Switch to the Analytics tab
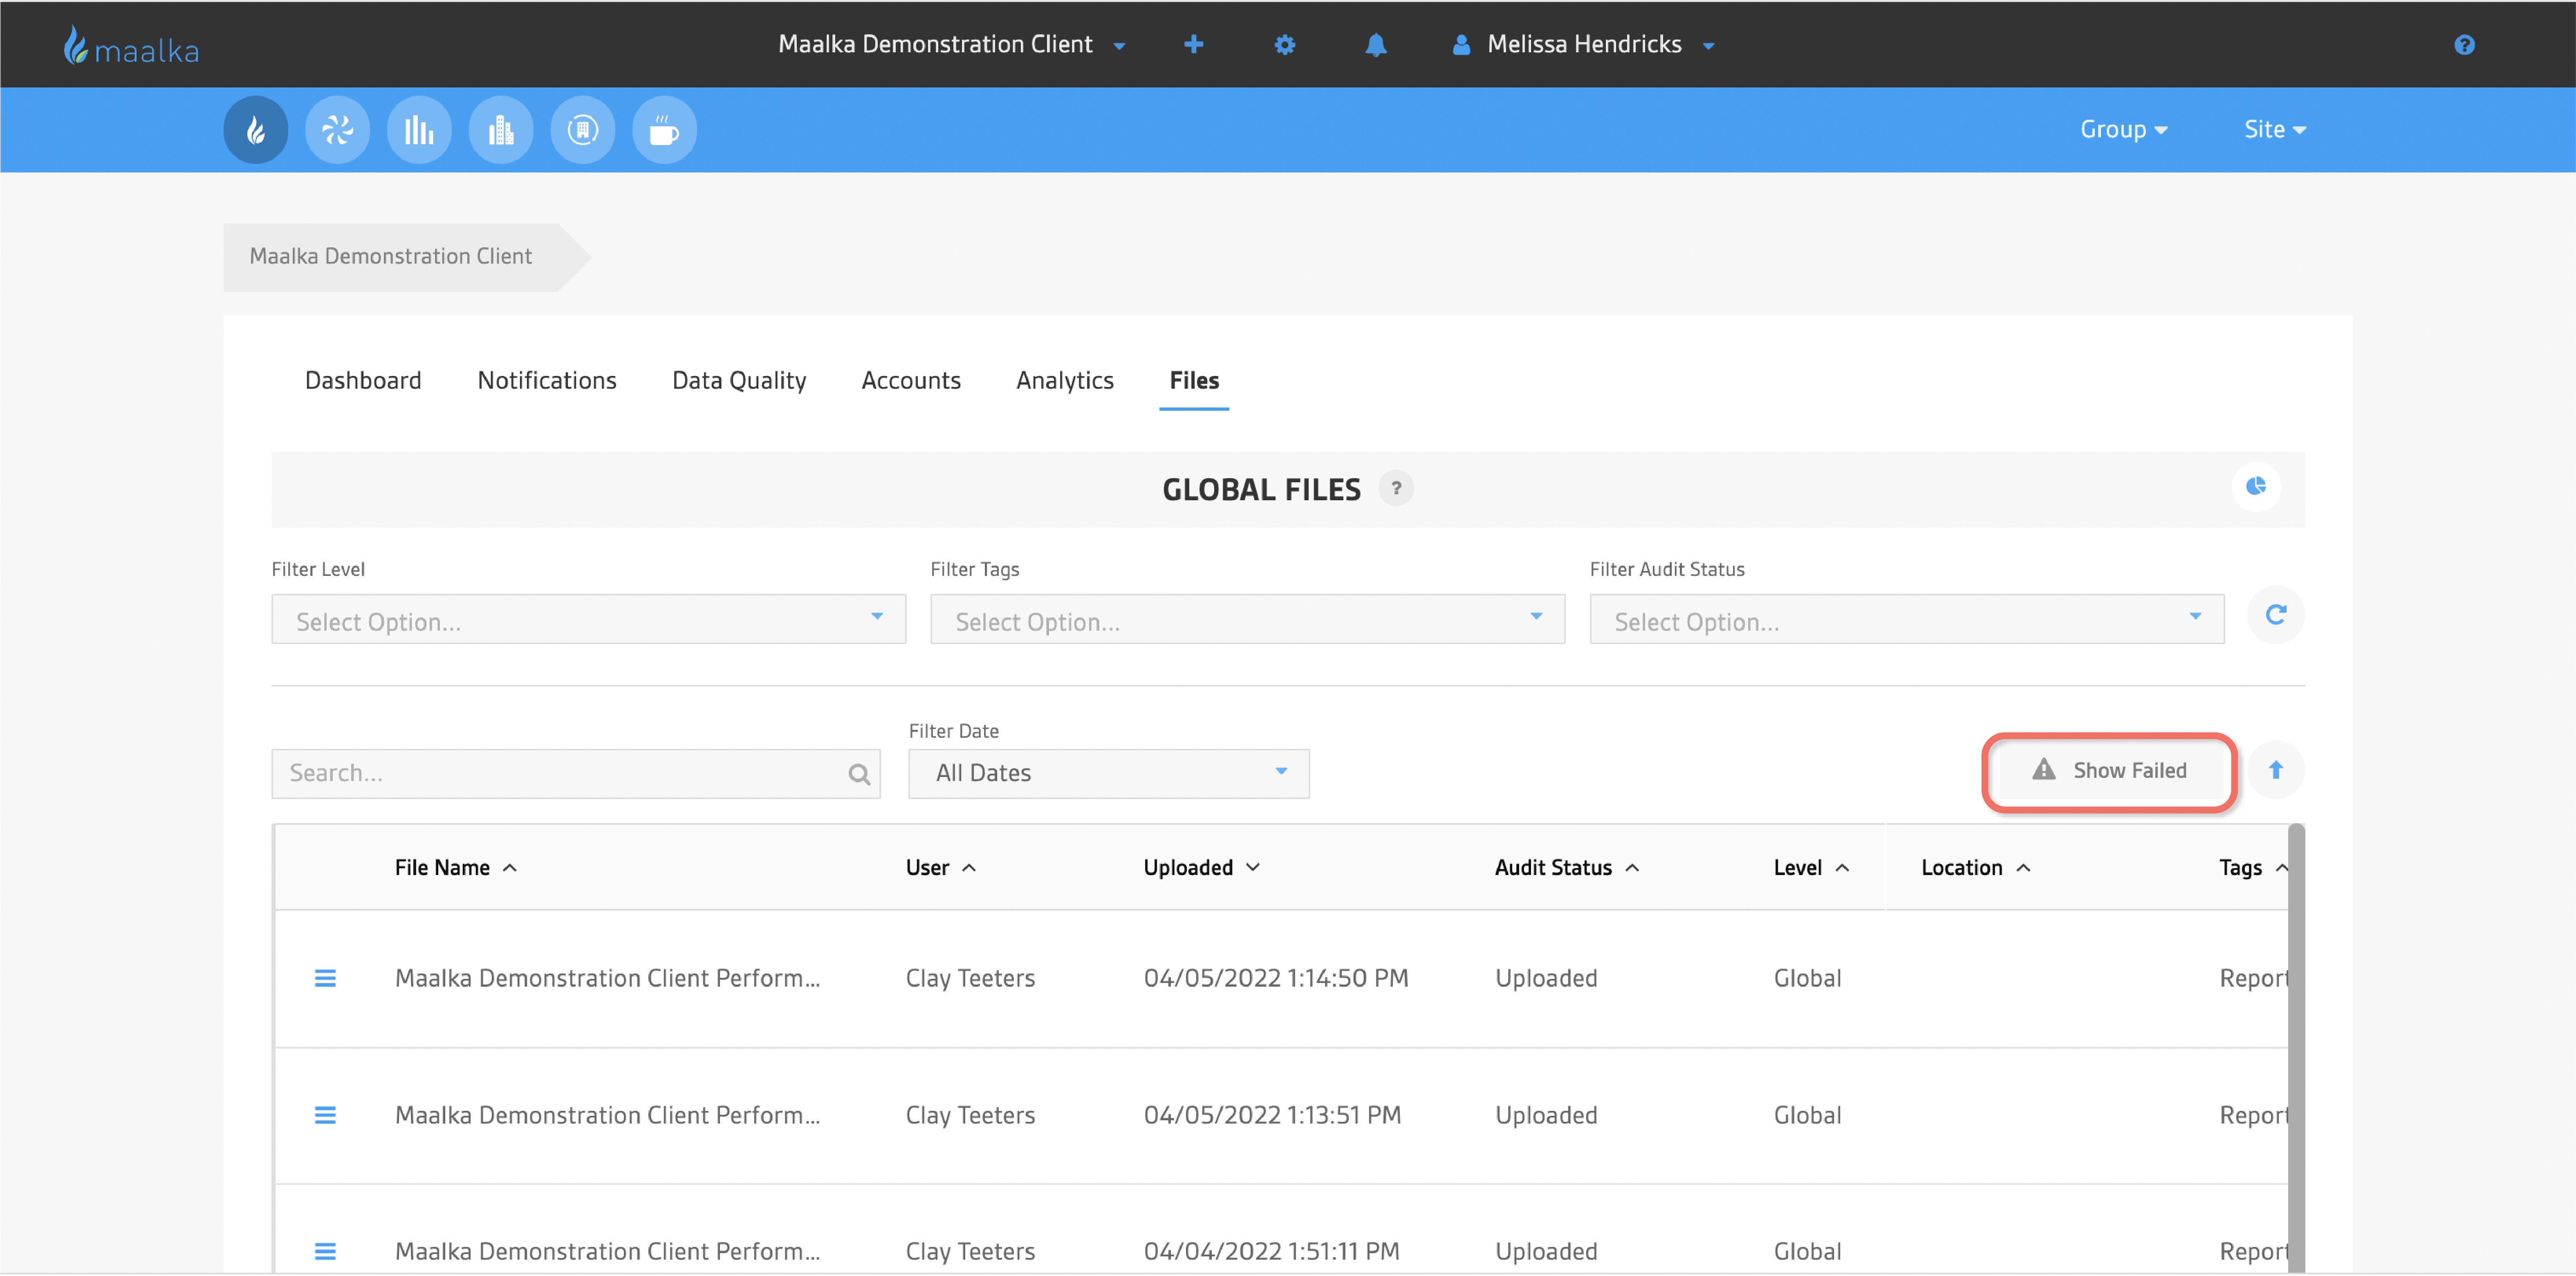This screenshot has height=1276, width=2576. [1064, 380]
